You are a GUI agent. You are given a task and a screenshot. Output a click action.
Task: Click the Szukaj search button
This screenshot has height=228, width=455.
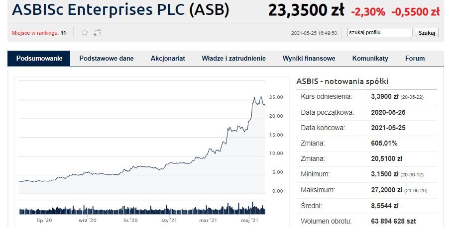[427, 33]
